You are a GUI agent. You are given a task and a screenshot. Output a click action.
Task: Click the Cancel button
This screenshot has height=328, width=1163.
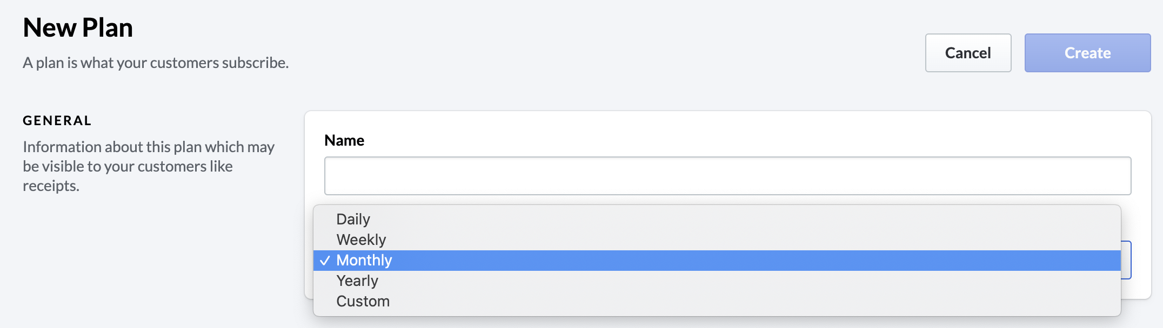(x=967, y=53)
